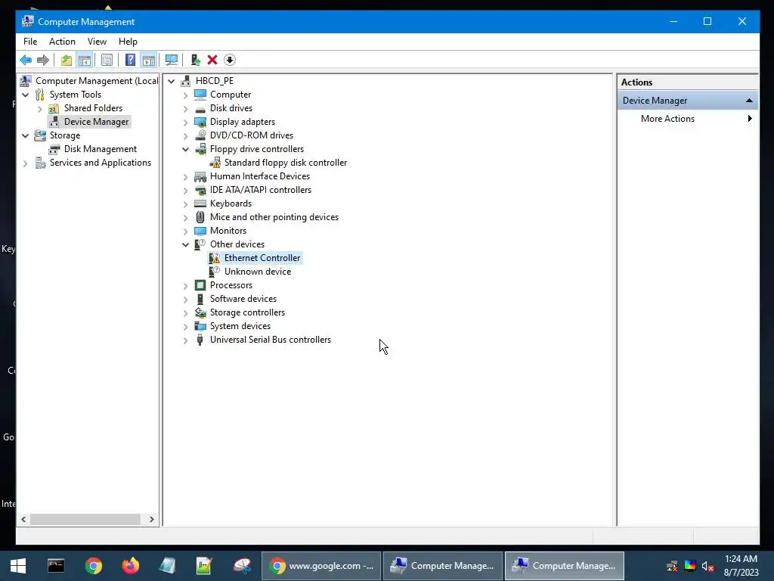Open the Windows Start button
Viewport: 774px width, 581px height.
(18, 566)
